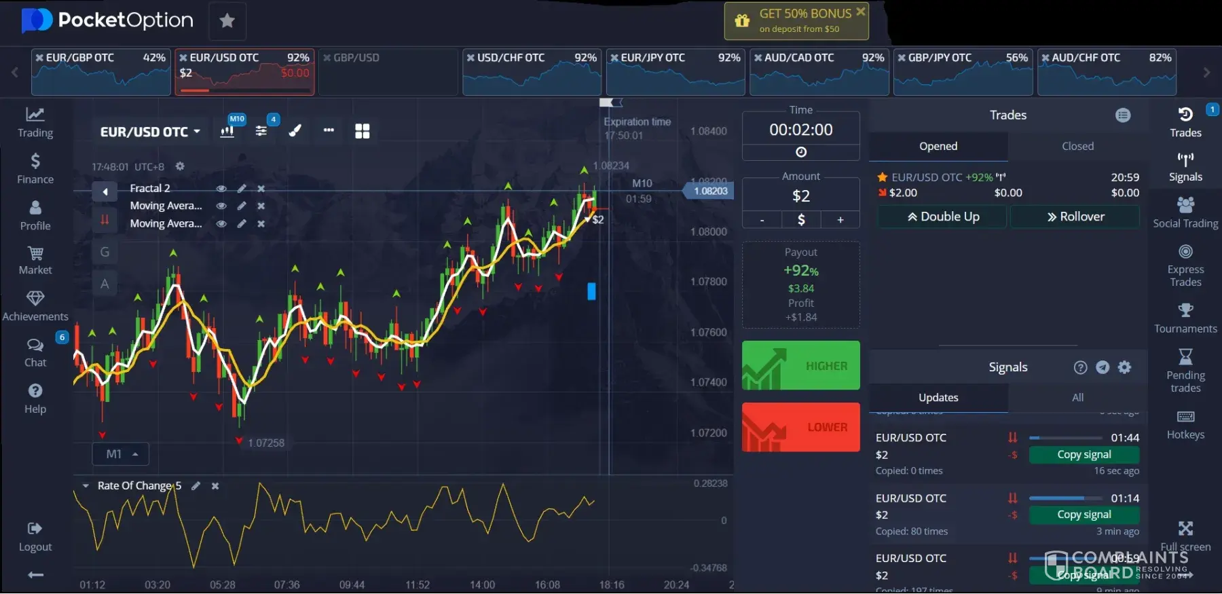The image size is (1222, 594).
Task: Add to favorites with the star icon
Action: (227, 21)
